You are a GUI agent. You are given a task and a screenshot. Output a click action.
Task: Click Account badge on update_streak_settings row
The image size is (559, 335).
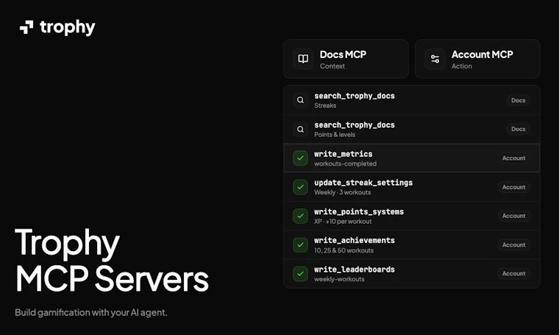(x=513, y=187)
